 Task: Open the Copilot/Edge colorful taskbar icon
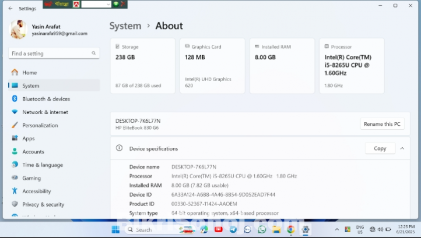point(204,229)
